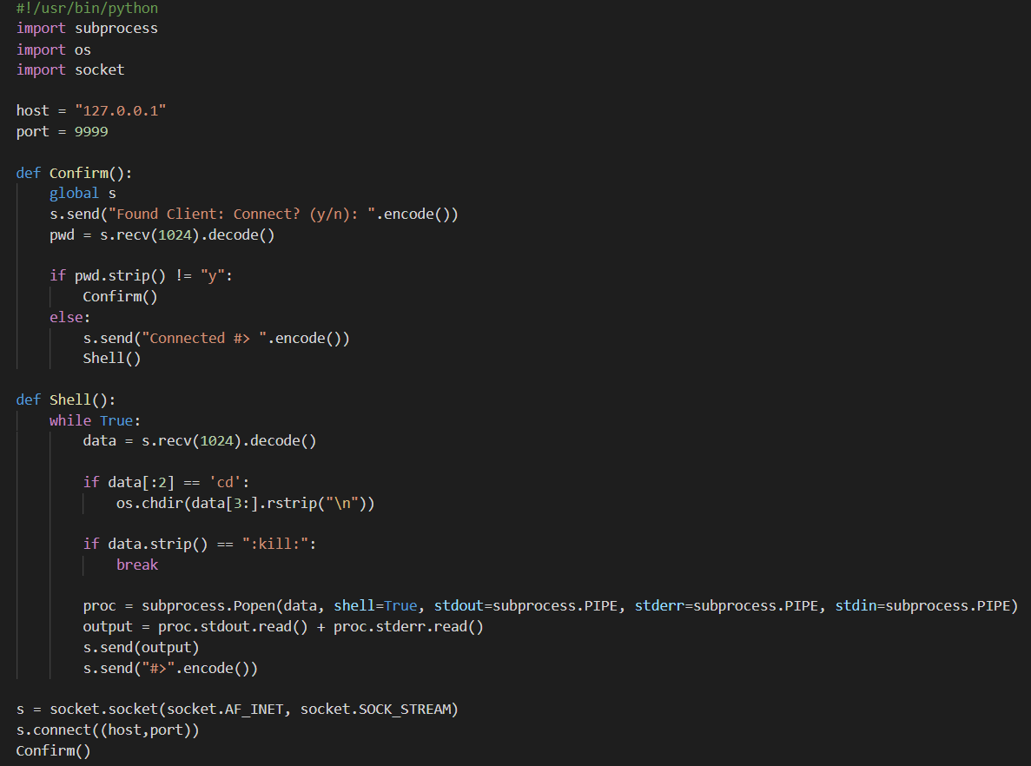Click the 'if pwd.strip() != "y":' line
The height and width of the screenshot is (766, 1031).
click(x=141, y=275)
